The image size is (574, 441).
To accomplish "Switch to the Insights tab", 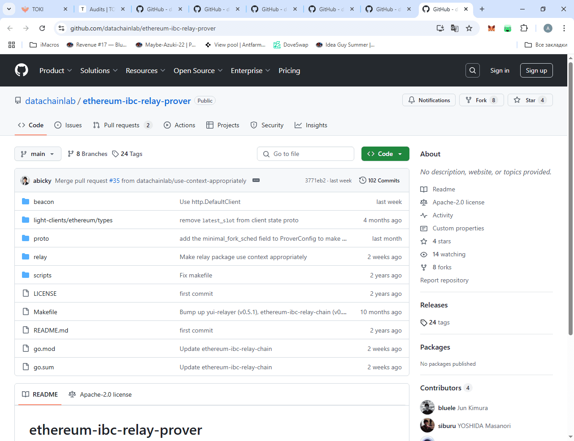I will pos(311,125).
